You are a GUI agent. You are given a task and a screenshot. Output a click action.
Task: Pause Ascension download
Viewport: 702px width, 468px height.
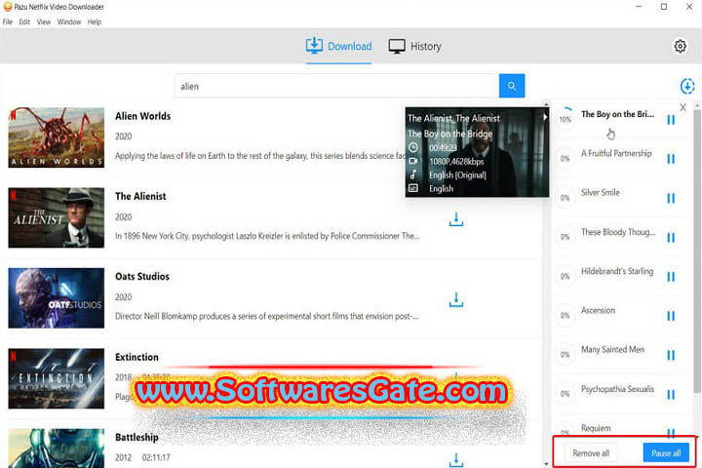(x=670, y=316)
